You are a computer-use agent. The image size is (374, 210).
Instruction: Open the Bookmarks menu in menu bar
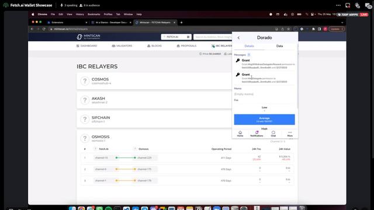coord(93,14)
